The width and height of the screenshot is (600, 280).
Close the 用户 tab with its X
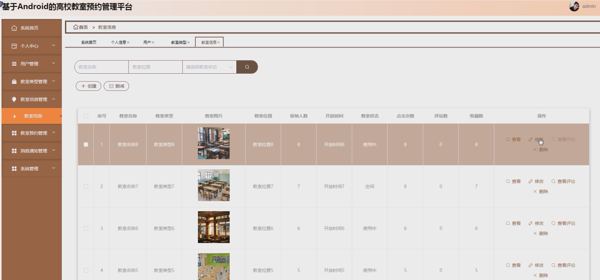(x=153, y=42)
